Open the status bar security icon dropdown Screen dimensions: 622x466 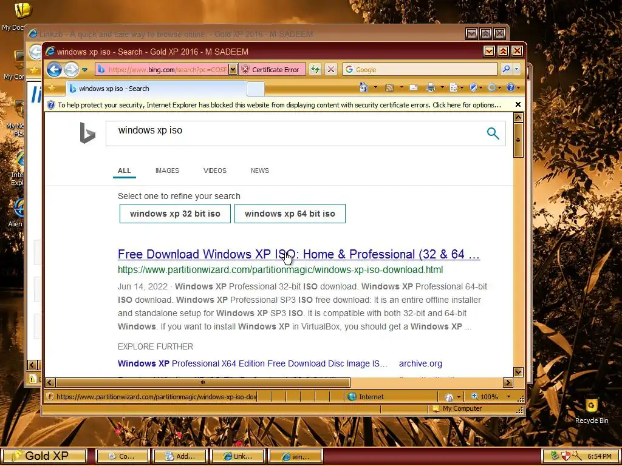click(459, 397)
